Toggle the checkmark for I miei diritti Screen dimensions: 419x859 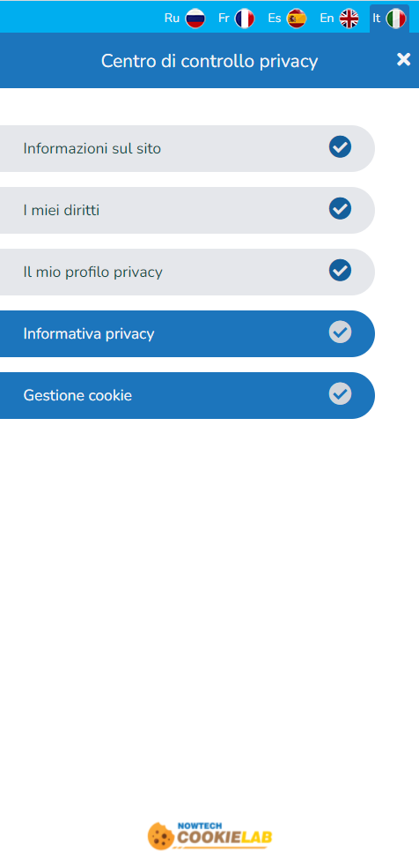pyautogui.click(x=341, y=209)
